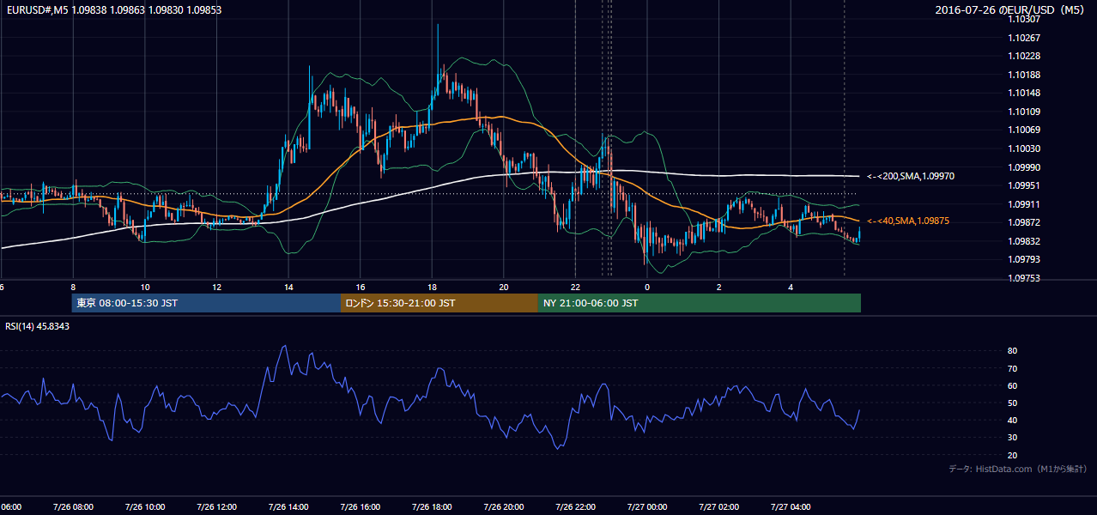Click hour label 14 under the price chart
1097x515 pixels.
coord(288,287)
